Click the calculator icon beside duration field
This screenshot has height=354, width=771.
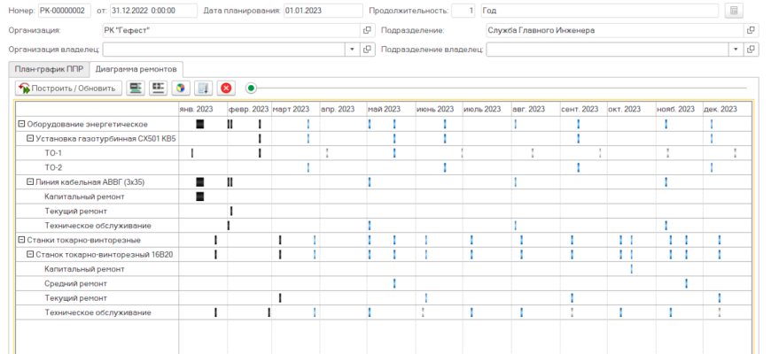click(x=733, y=12)
